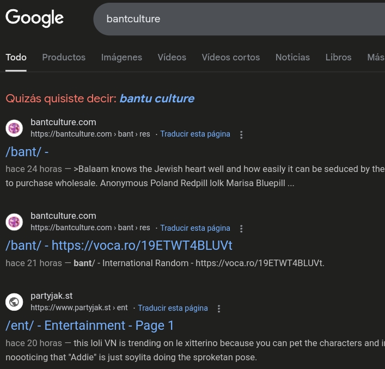Open more options for the voca.ro result
The width and height of the screenshot is (385, 369).
tap(241, 229)
